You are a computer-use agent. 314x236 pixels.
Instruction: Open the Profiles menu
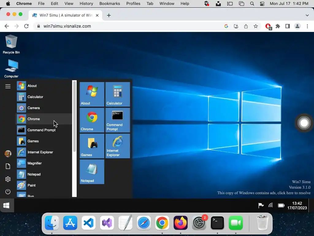coord(133,4)
